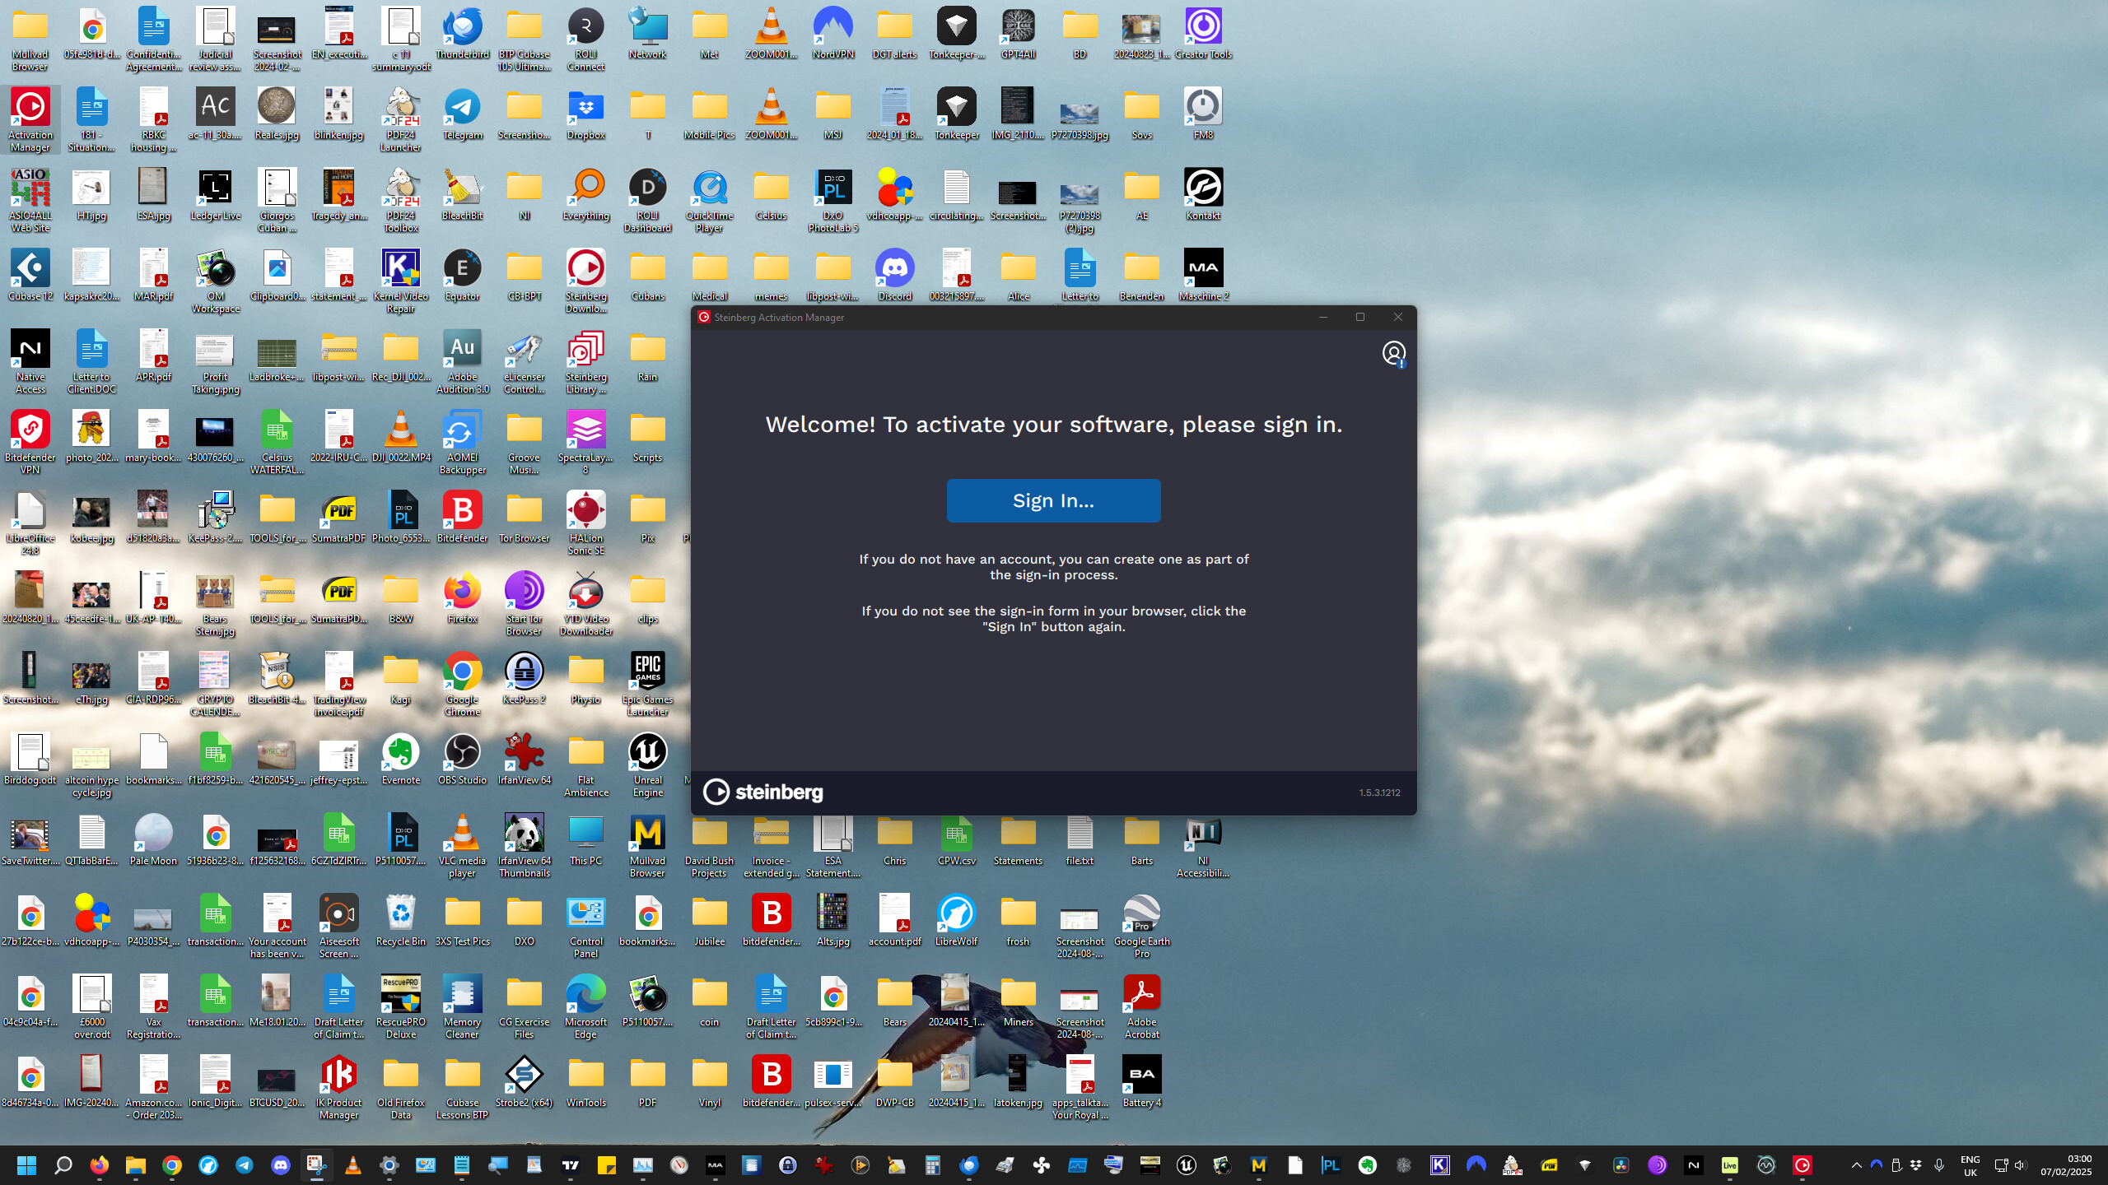Select the Creator Tools desktop icon
Image resolution: width=2108 pixels, height=1185 pixels.
[x=1204, y=34]
